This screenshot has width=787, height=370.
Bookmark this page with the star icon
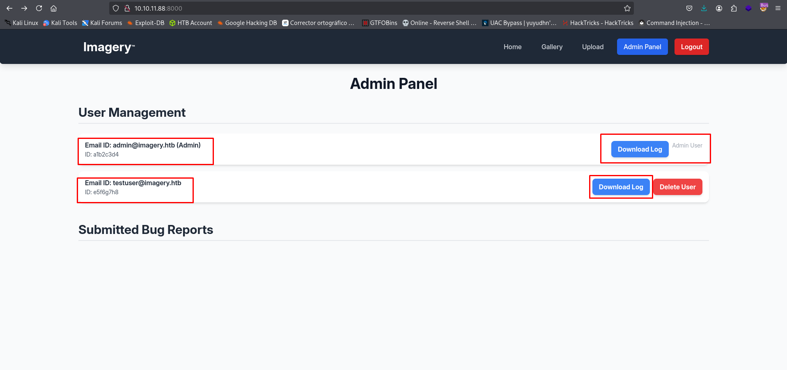627,8
